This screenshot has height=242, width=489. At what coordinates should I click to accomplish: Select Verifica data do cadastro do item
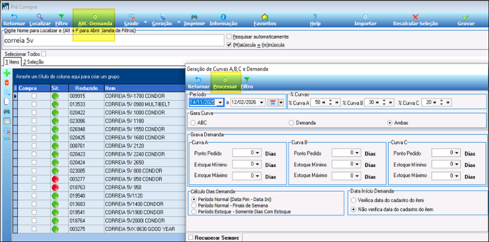pyautogui.click(x=354, y=200)
